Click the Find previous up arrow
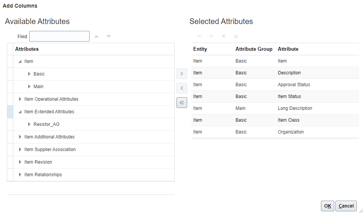This screenshot has width=364, height=214. coord(96,37)
